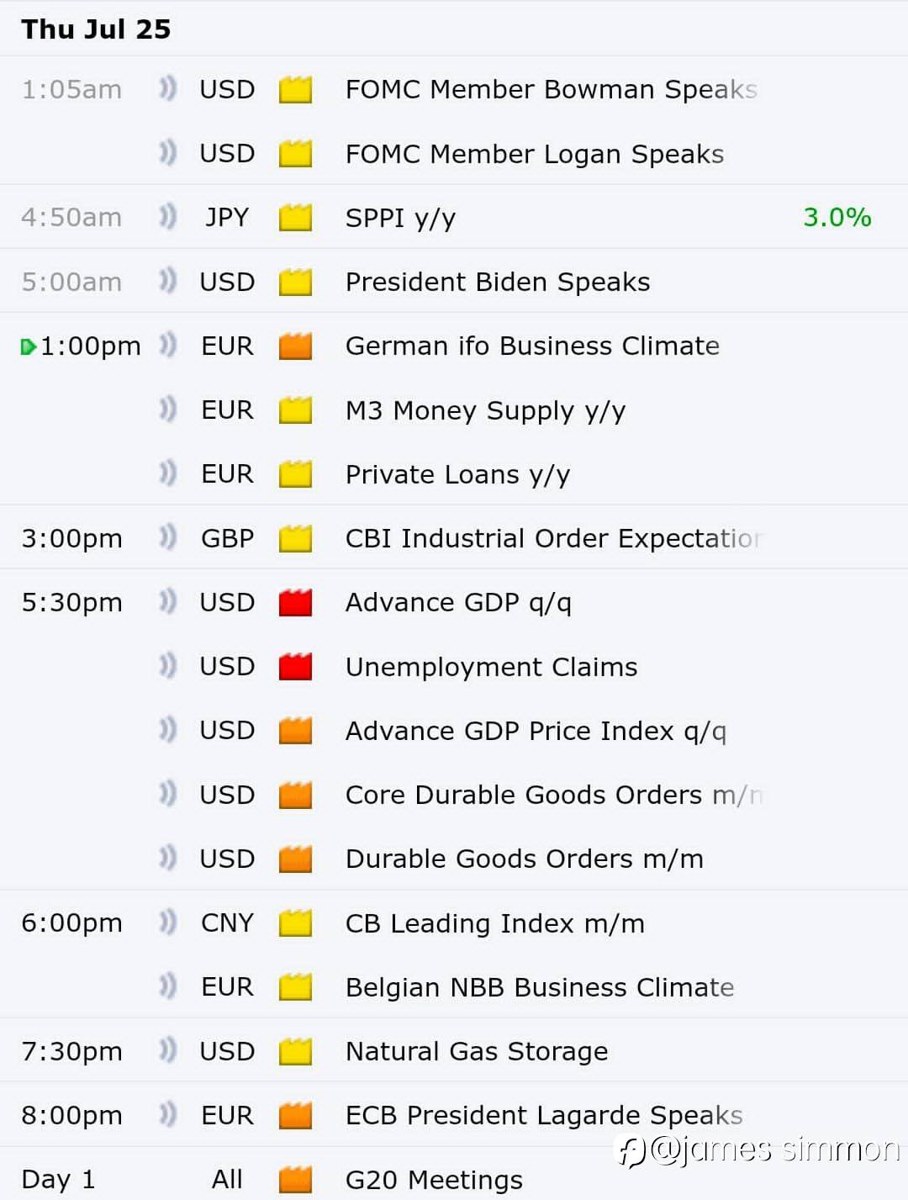Expand the CBI Industrial Order Expectations event
This screenshot has width=908, height=1200.
(x=553, y=538)
